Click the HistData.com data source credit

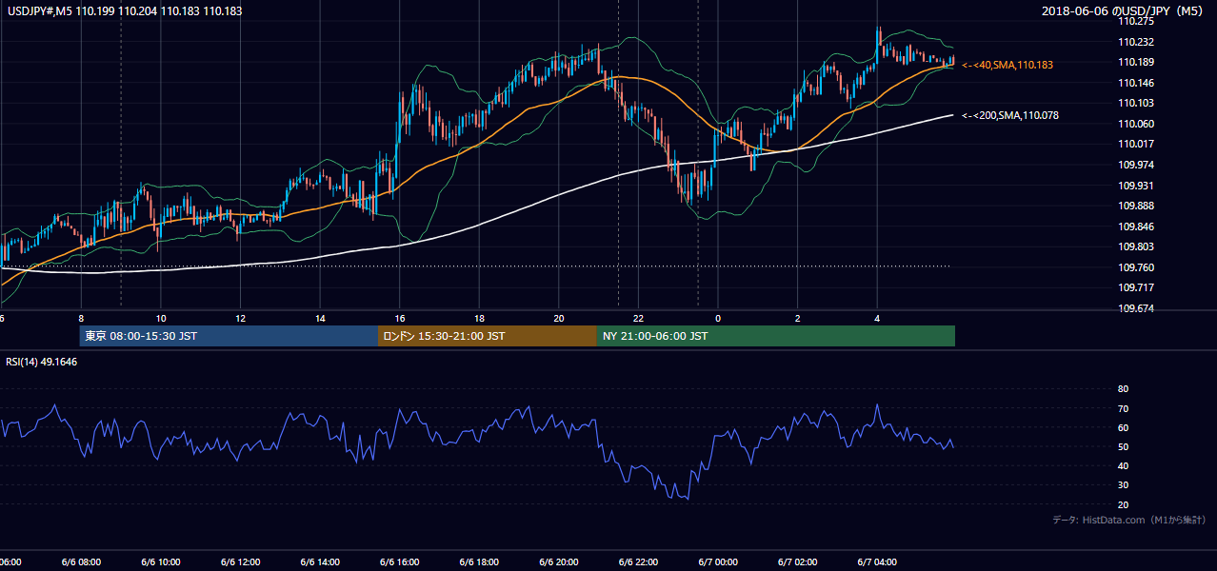coord(1129,520)
